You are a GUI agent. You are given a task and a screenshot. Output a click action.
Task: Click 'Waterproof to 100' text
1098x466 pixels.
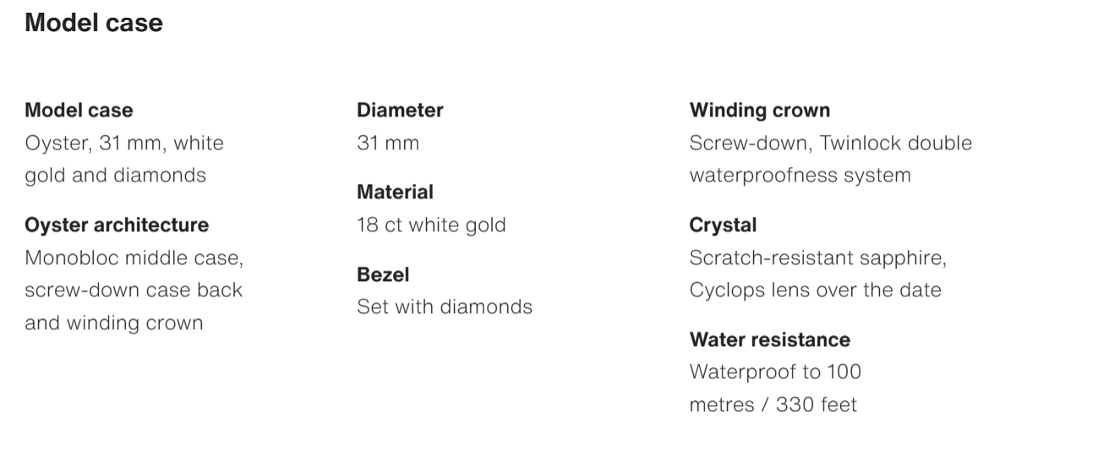(775, 371)
